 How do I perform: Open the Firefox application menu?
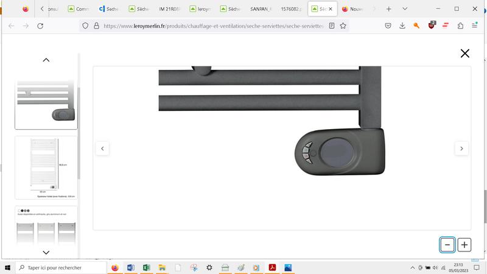click(x=475, y=26)
